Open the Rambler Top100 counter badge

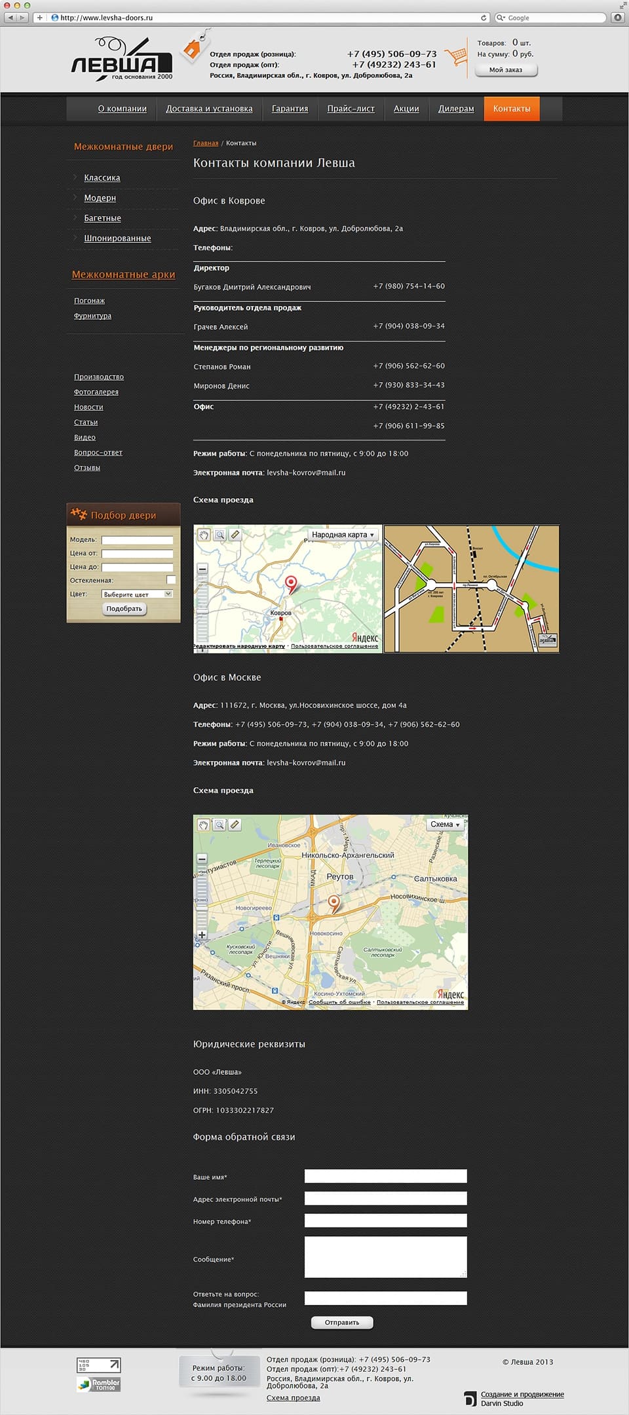(99, 1384)
